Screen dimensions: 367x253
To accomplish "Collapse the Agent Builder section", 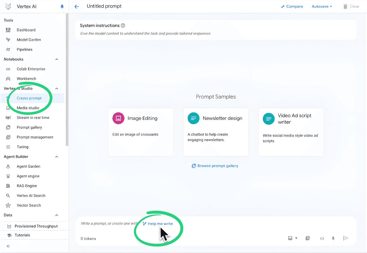I will pos(57,157).
